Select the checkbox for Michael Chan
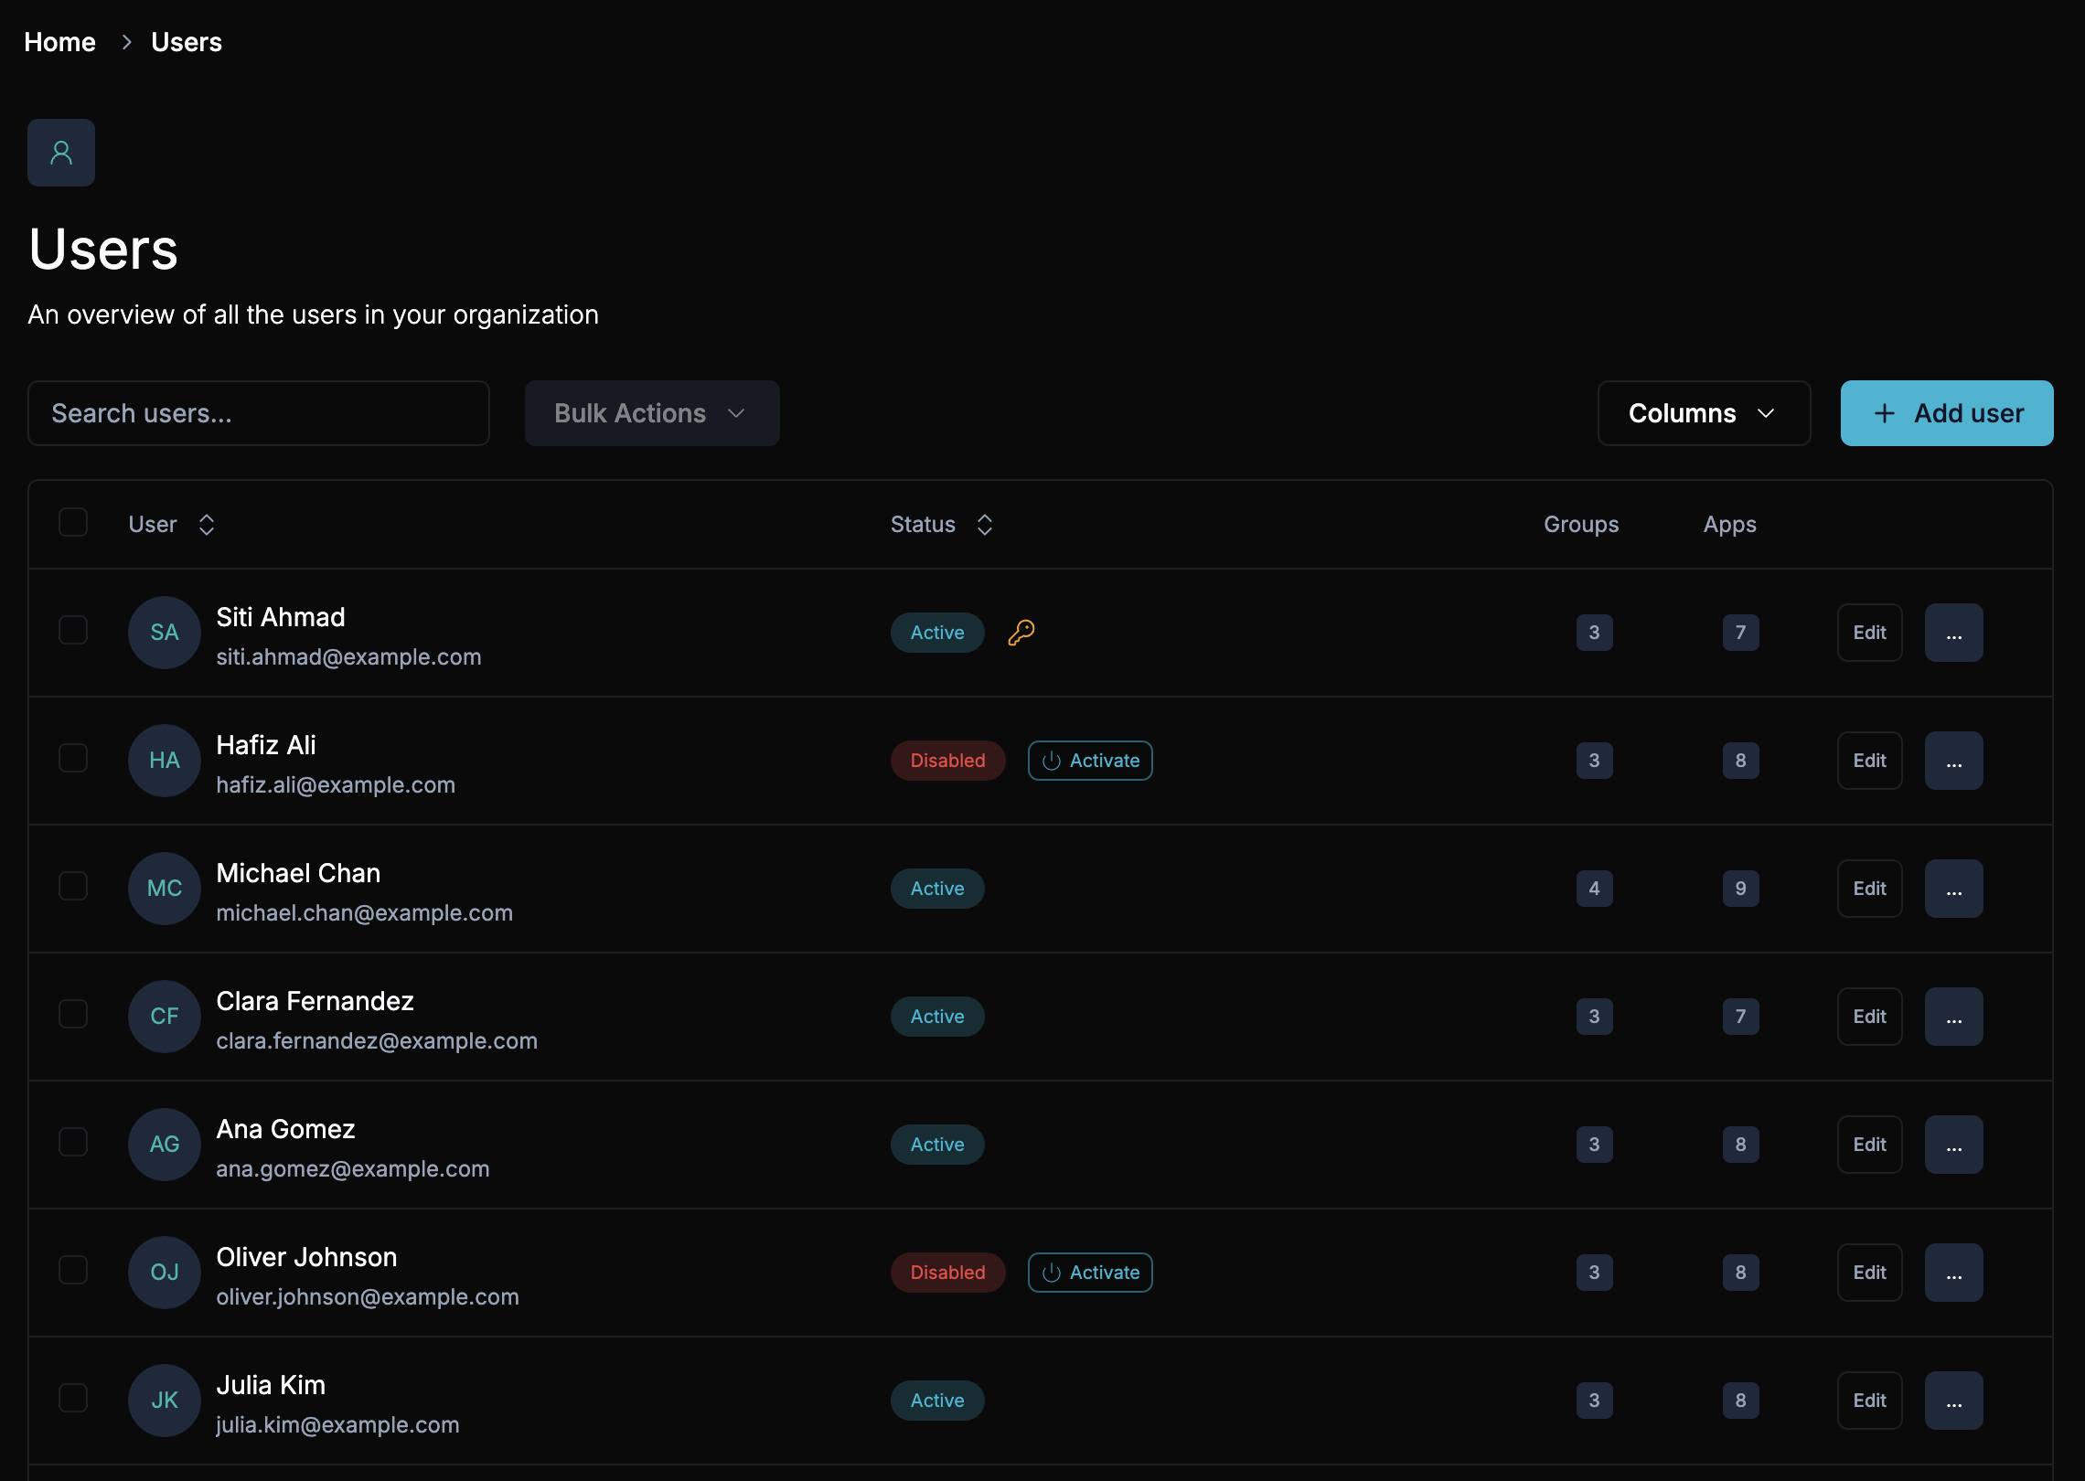2085x1481 pixels. click(x=73, y=887)
